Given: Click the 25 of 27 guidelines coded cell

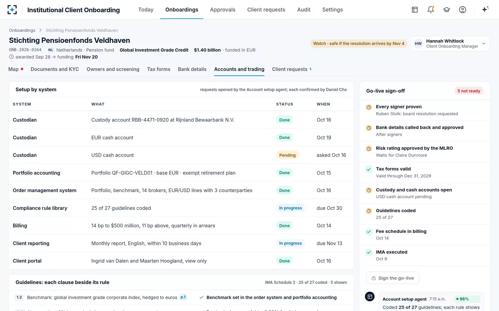Looking at the screenshot, I should 121,208.
